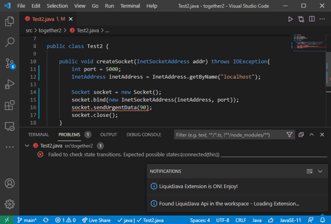Clear all notifications icon
Viewport: 331px width, 224px height.
(x=309, y=171)
